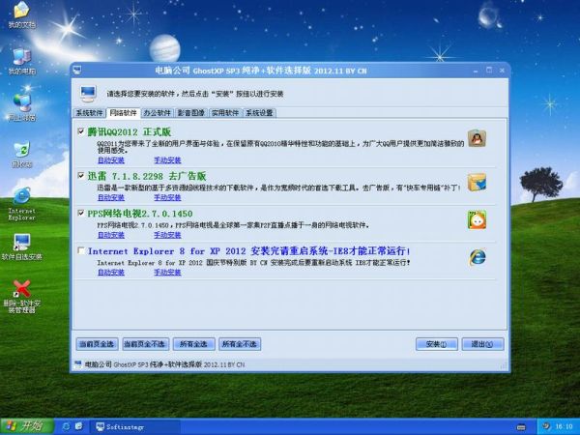Screen dimensions: 580x435
Task: Click the Internet Explorer 8 icon in list
Action: coord(477,256)
